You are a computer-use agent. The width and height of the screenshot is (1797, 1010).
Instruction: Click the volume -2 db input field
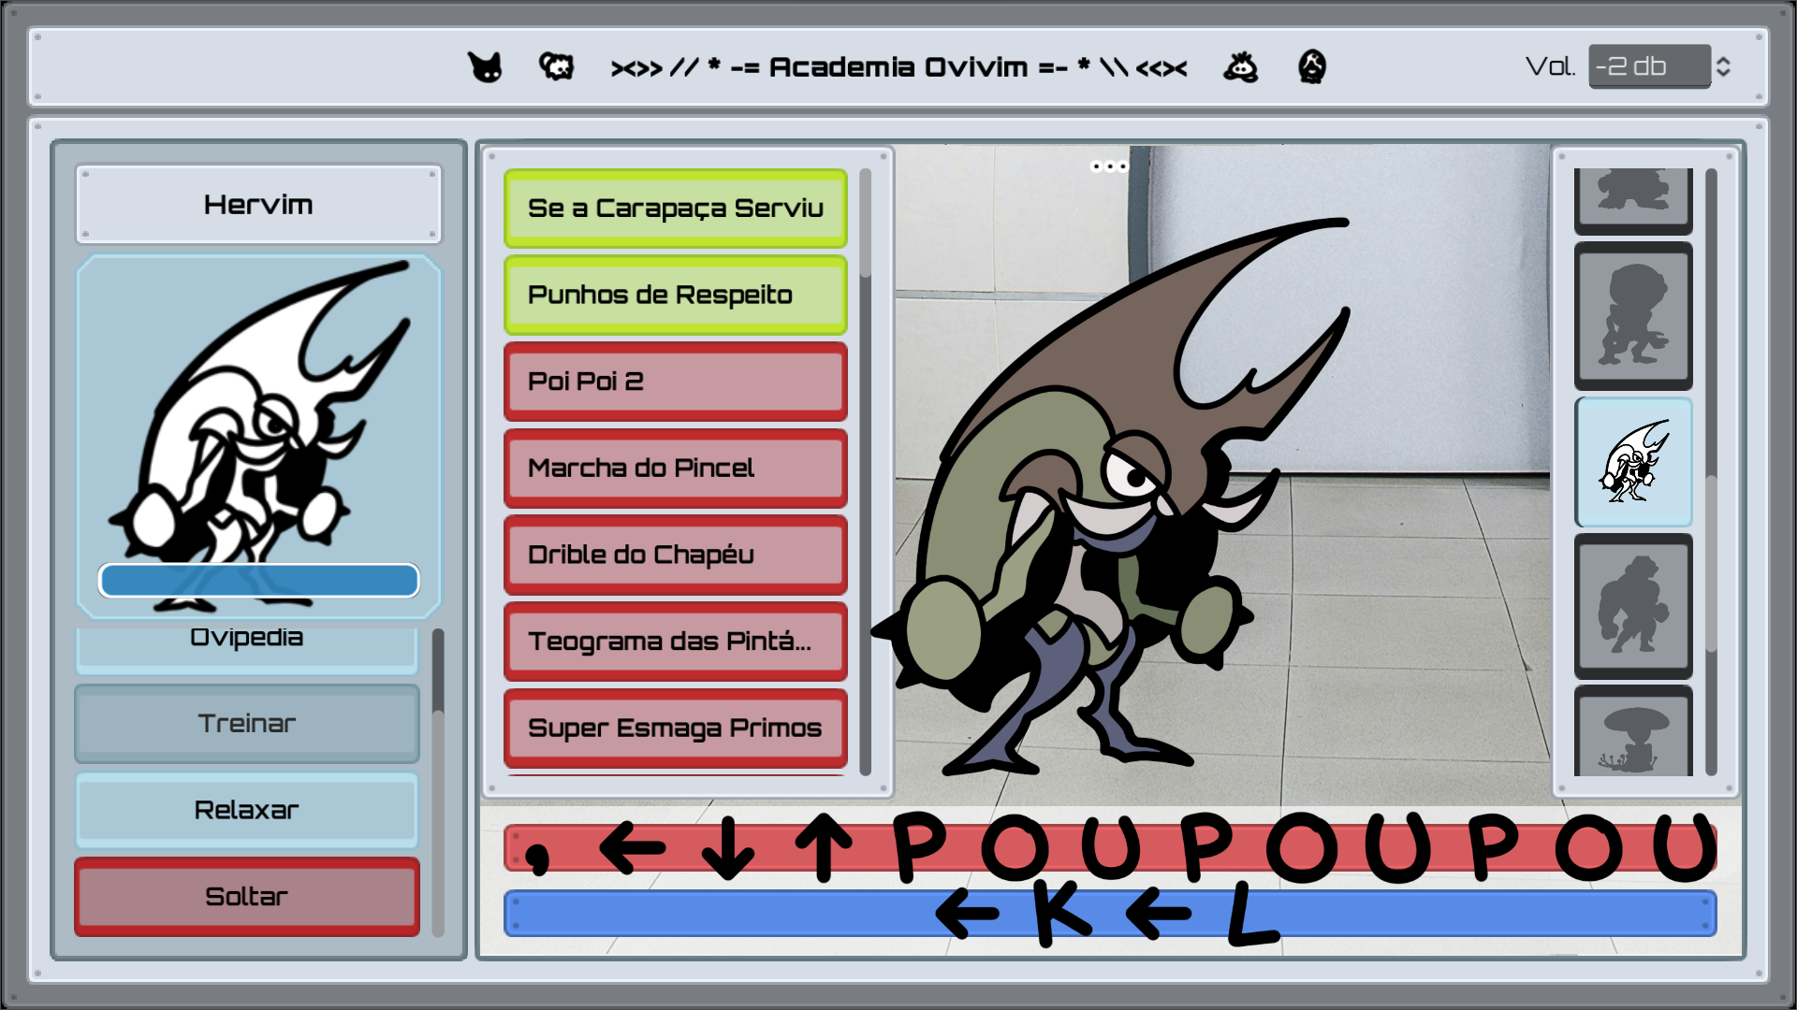(x=1649, y=67)
